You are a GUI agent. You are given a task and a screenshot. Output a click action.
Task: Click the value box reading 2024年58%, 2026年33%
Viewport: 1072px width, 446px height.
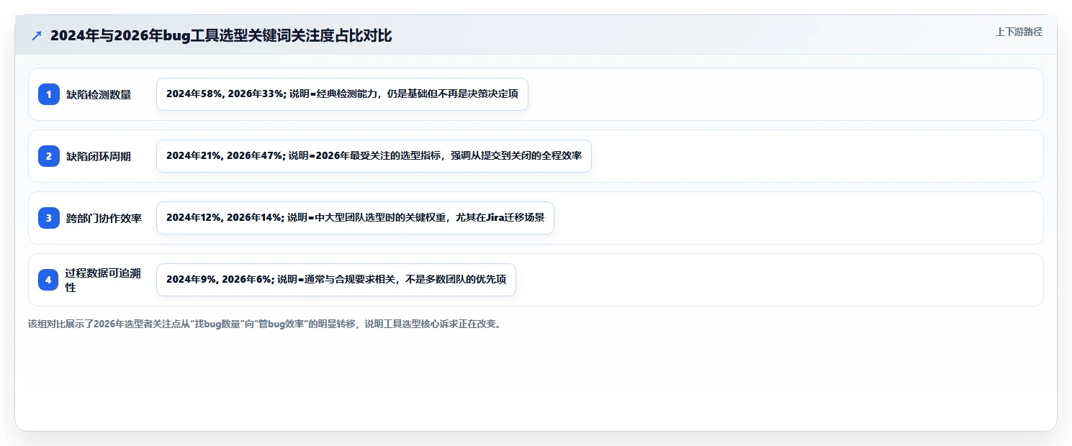(342, 94)
